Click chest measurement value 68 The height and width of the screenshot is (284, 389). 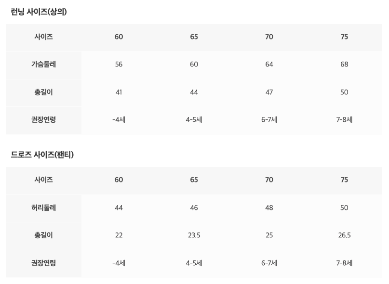point(344,65)
